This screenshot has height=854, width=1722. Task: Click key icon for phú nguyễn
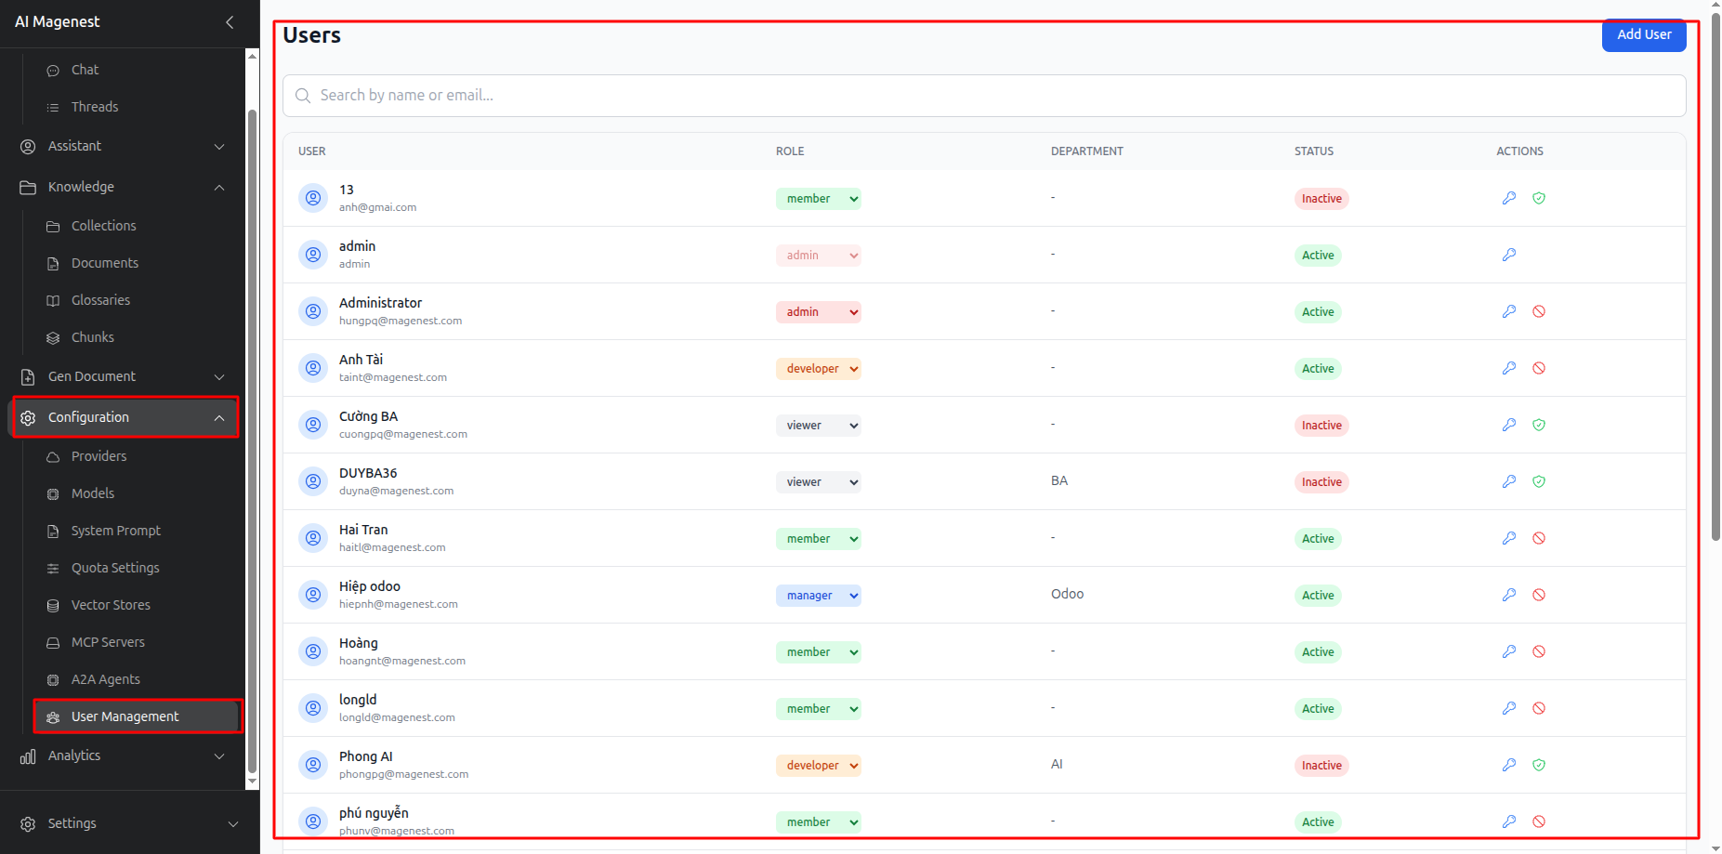[1509, 821]
